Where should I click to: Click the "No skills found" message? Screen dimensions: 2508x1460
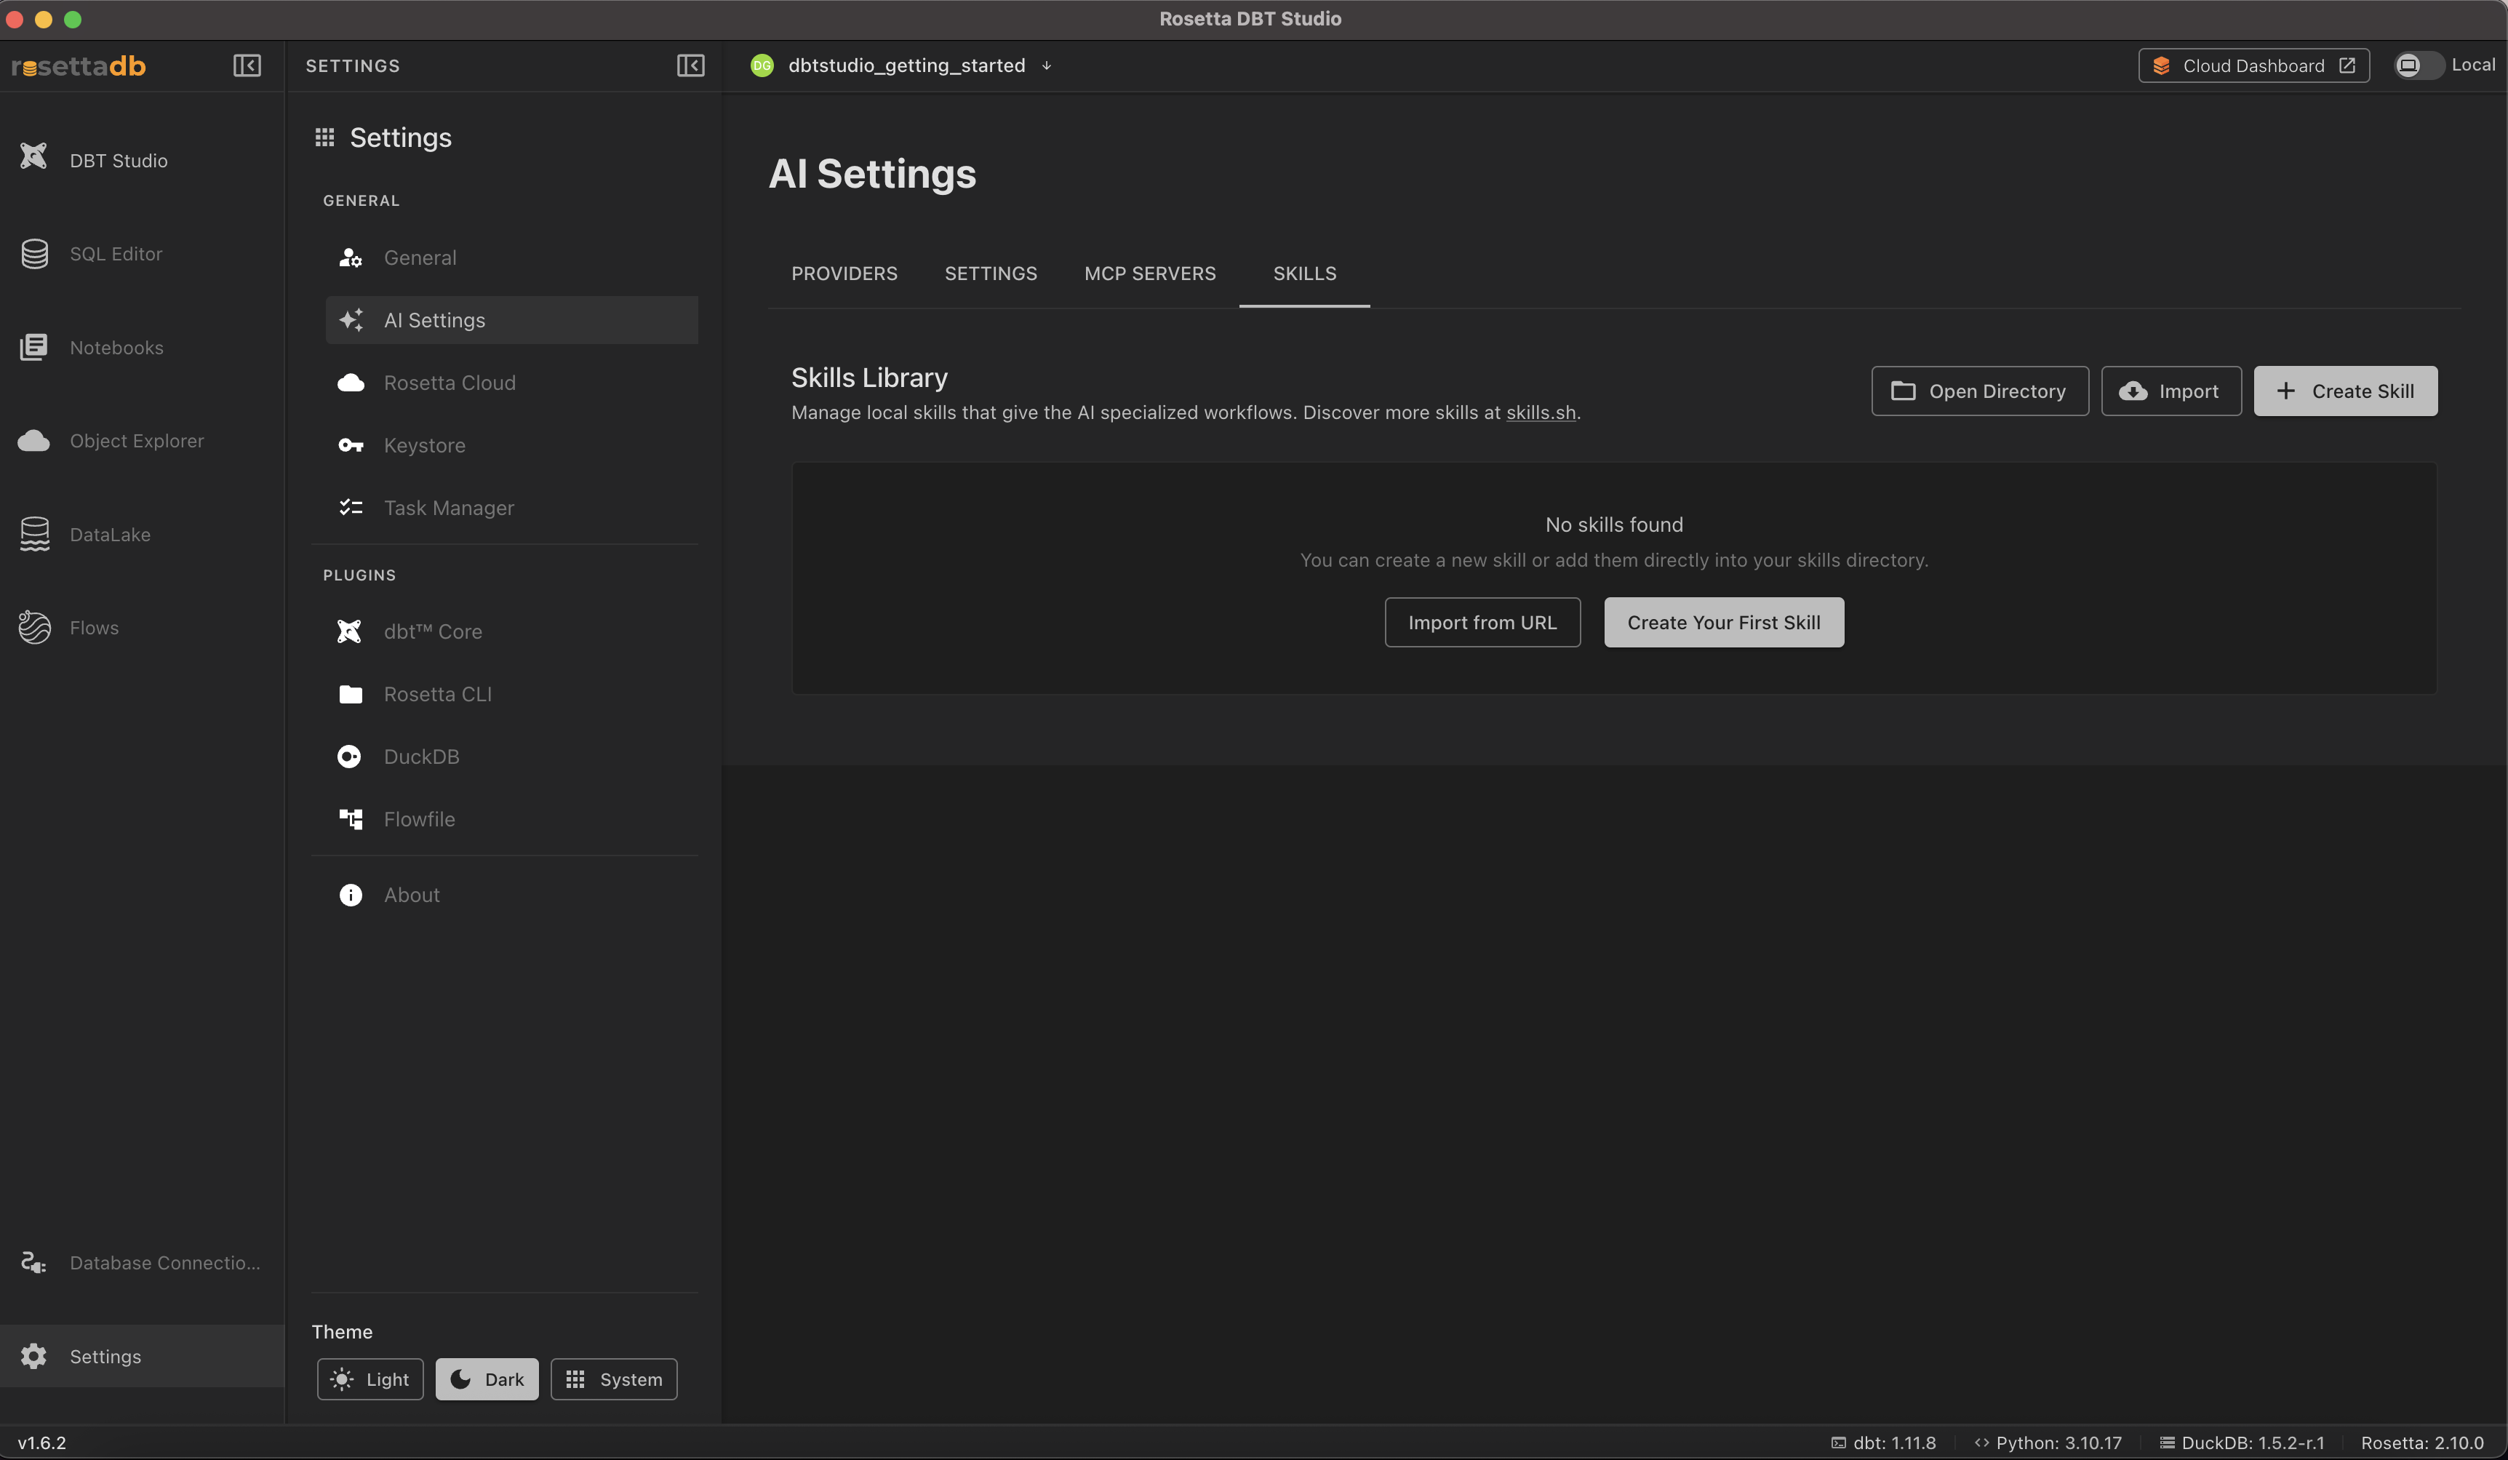[1614, 524]
